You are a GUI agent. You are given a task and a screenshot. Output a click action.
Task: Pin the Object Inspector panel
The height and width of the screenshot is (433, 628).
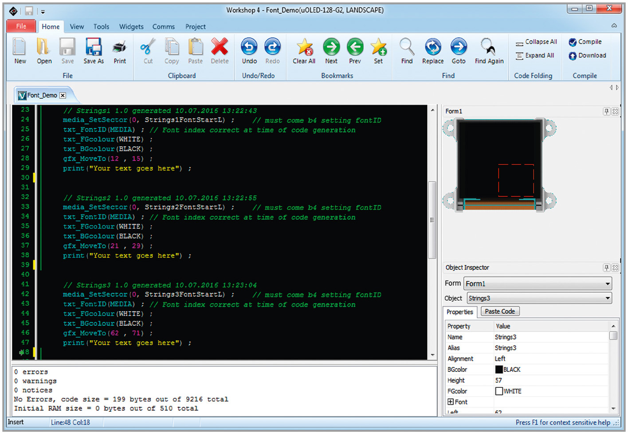coord(606,268)
